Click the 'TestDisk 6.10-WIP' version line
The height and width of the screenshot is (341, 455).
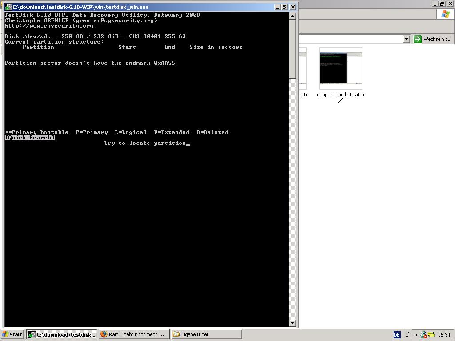pyautogui.click(x=102, y=15)
